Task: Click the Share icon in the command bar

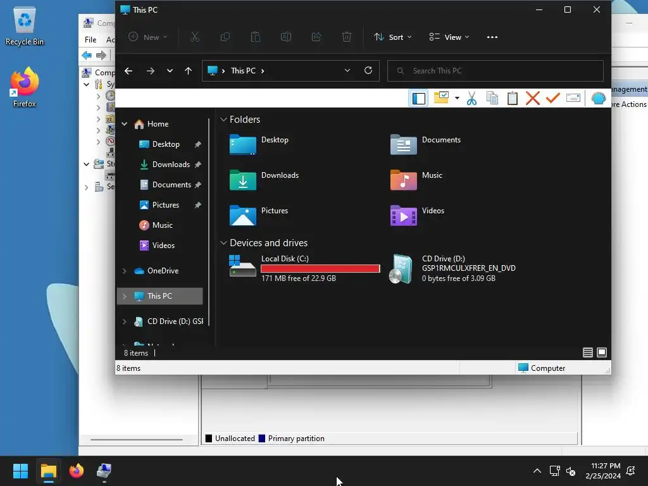Action: tap(316, 37)
